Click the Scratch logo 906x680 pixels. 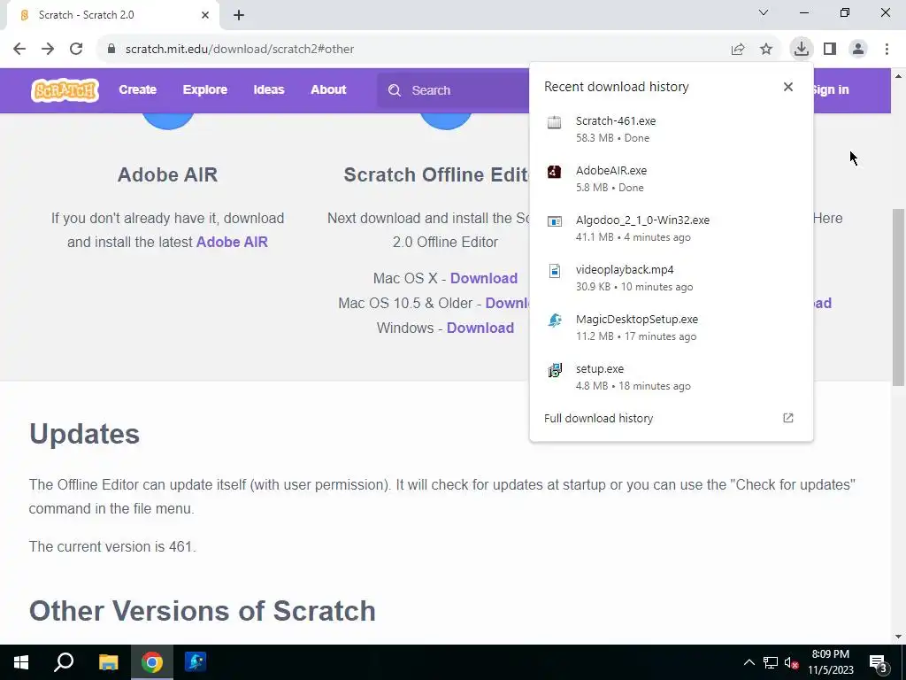click(65, 90)
